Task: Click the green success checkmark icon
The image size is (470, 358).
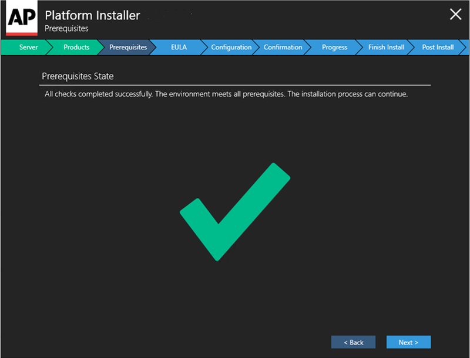Action: 235,212
